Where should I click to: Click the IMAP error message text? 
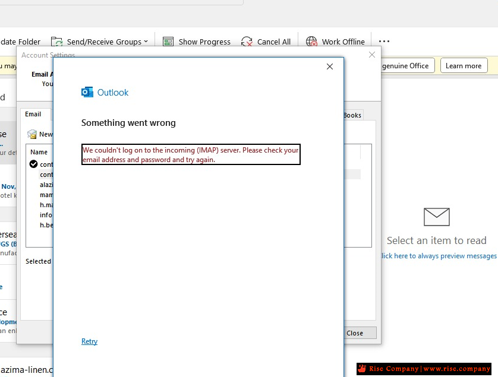point(191,154)
